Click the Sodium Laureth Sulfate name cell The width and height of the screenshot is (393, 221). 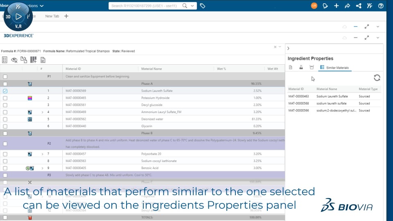(157, 91)
